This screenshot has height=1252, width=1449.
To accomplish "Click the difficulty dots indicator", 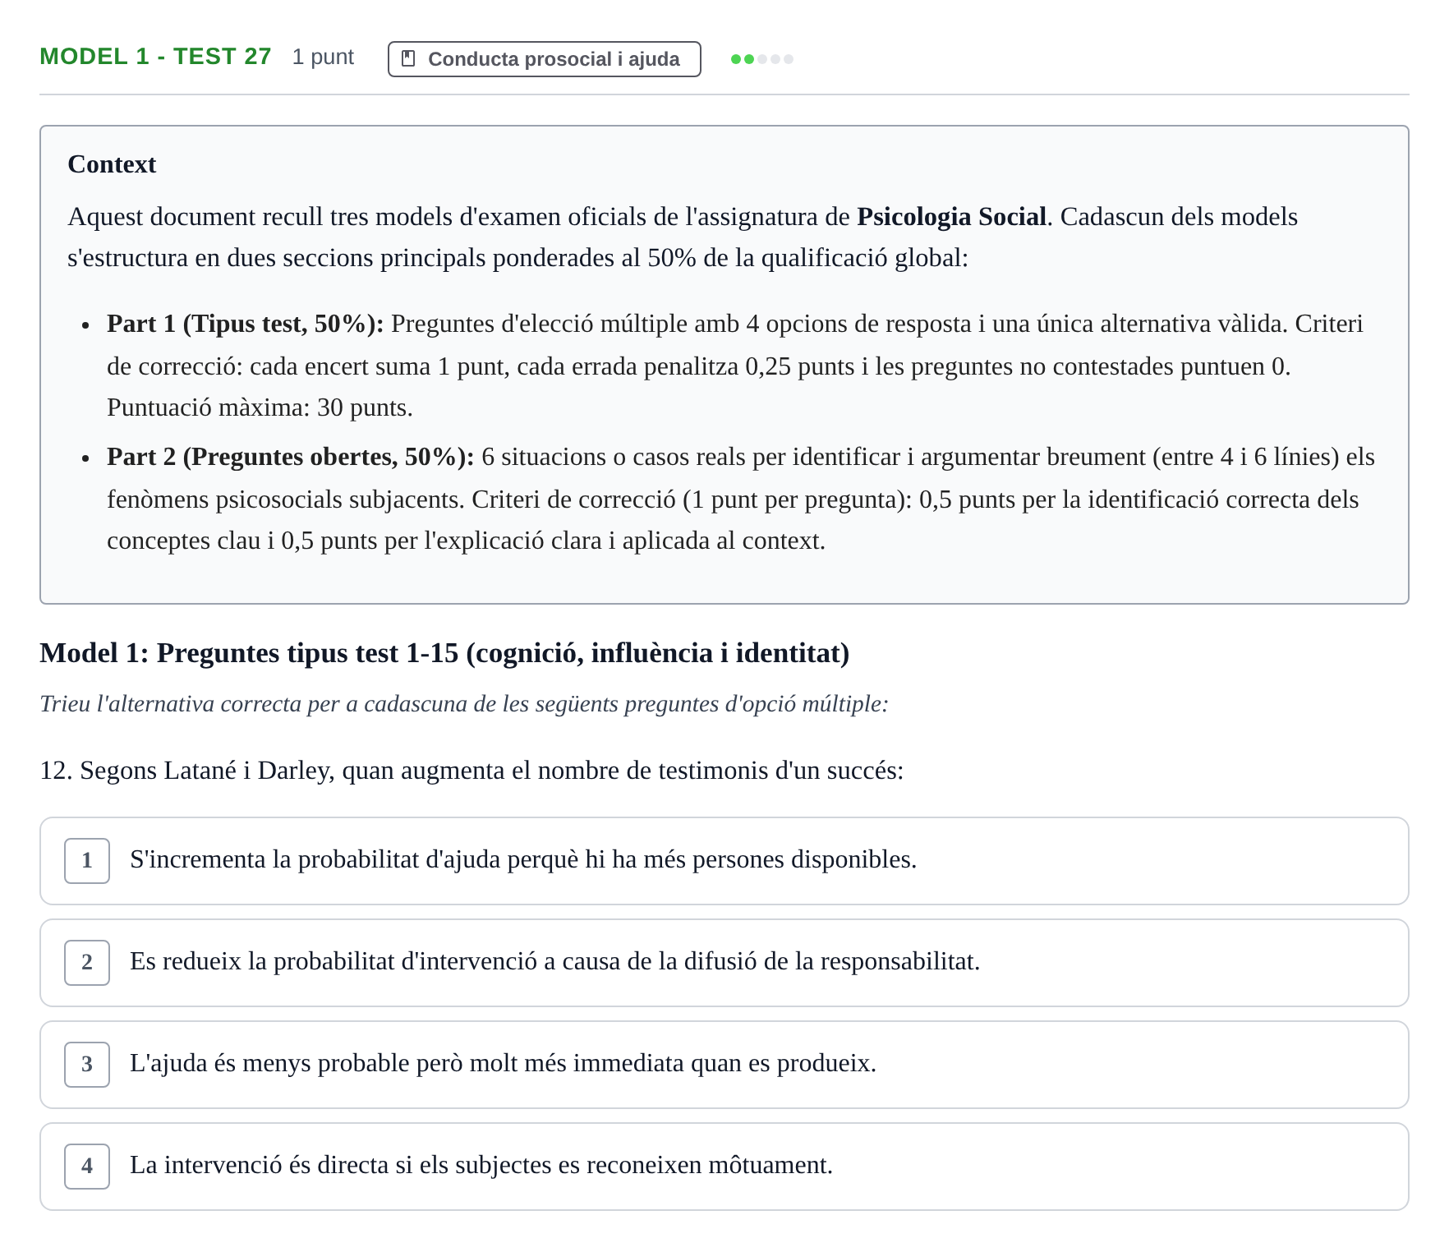I will pos(762,59).
